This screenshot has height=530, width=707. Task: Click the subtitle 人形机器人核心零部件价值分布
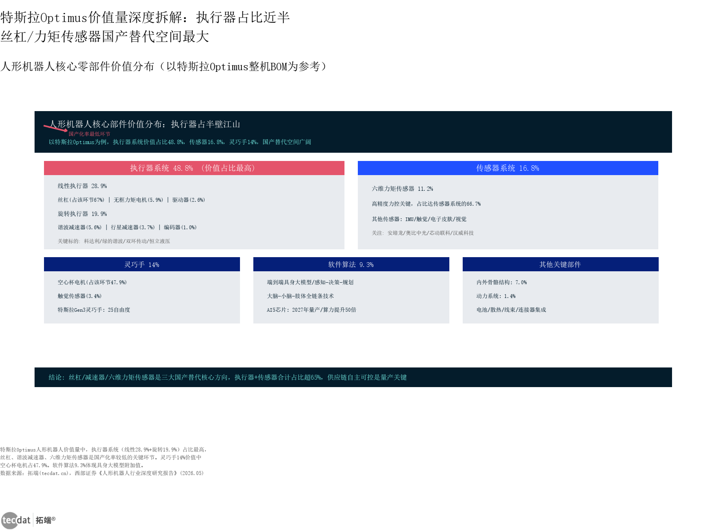[x=163, y=66]
